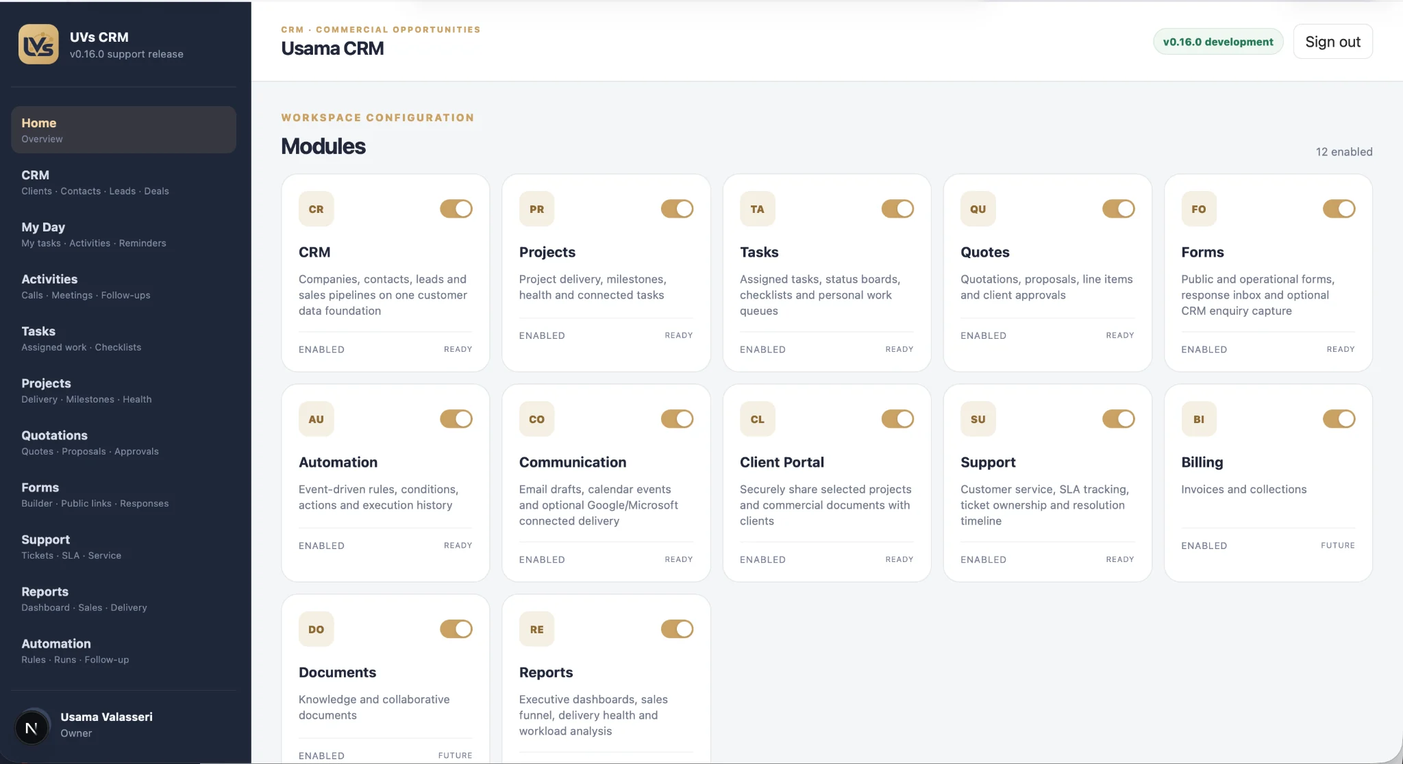Switch off the Tasks module card toggle
1403x764 pixels.
pos(897,209)
